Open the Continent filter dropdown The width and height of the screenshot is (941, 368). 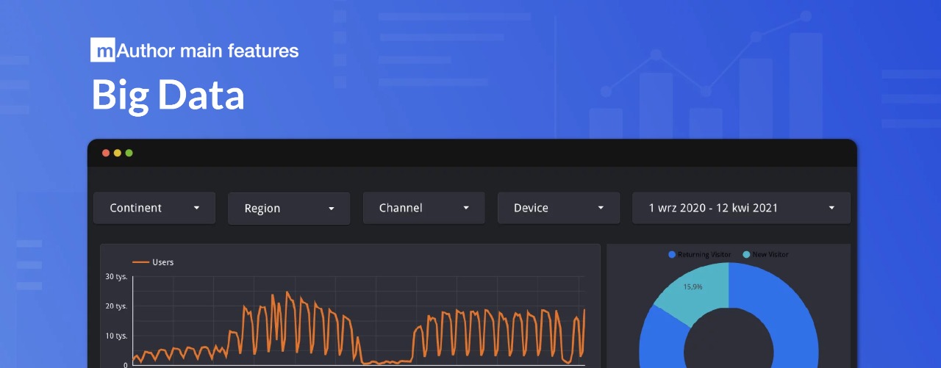pyautogui.click(x=154, y=208)
